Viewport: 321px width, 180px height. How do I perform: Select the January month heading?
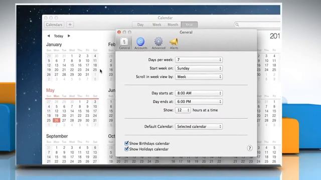[54, 44]
